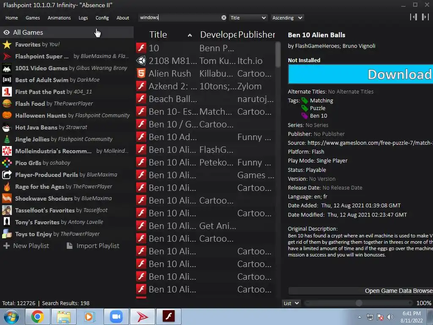Click the Hot Java Beans cup icon
This screenshot has height=325, width=433.
(x=7, y=127)
